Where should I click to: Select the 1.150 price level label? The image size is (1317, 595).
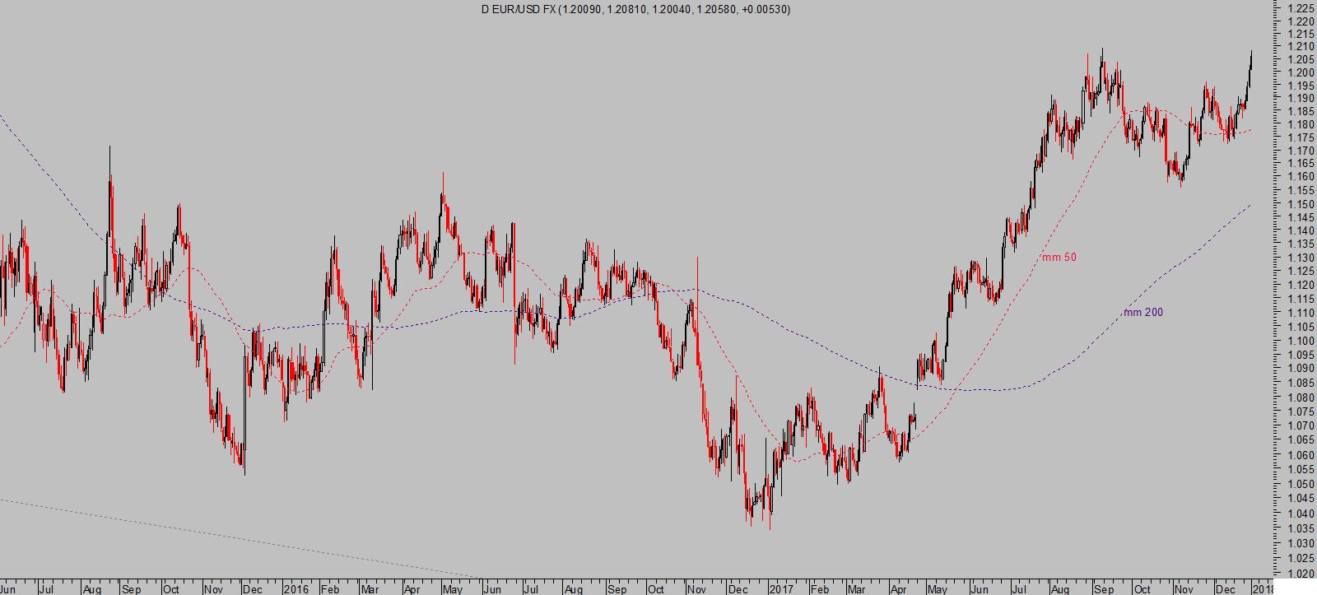[x=1301, y=204]
